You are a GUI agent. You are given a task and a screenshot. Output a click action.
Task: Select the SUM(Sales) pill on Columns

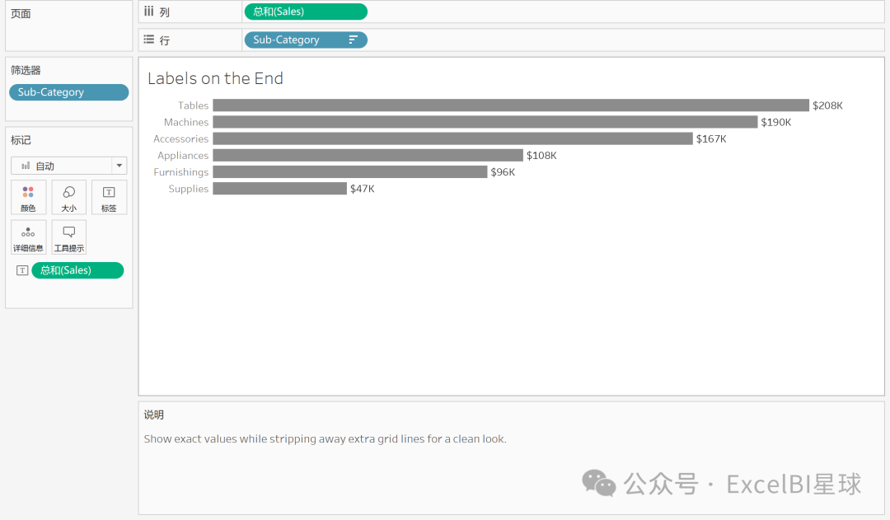(305, 12)
